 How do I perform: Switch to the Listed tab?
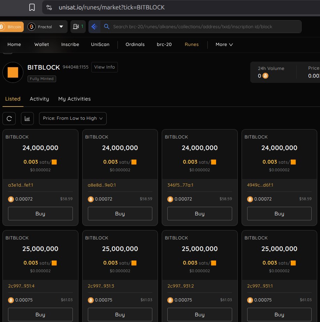(13, 99)
